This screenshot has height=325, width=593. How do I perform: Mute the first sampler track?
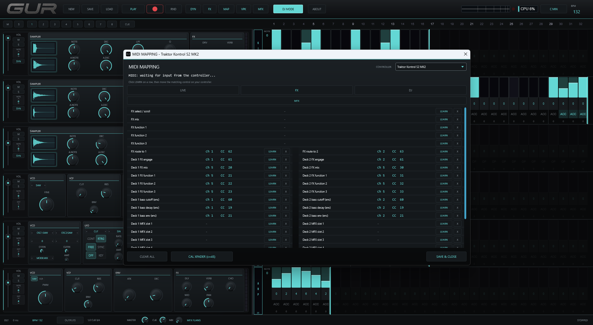[x=19, y=40]
